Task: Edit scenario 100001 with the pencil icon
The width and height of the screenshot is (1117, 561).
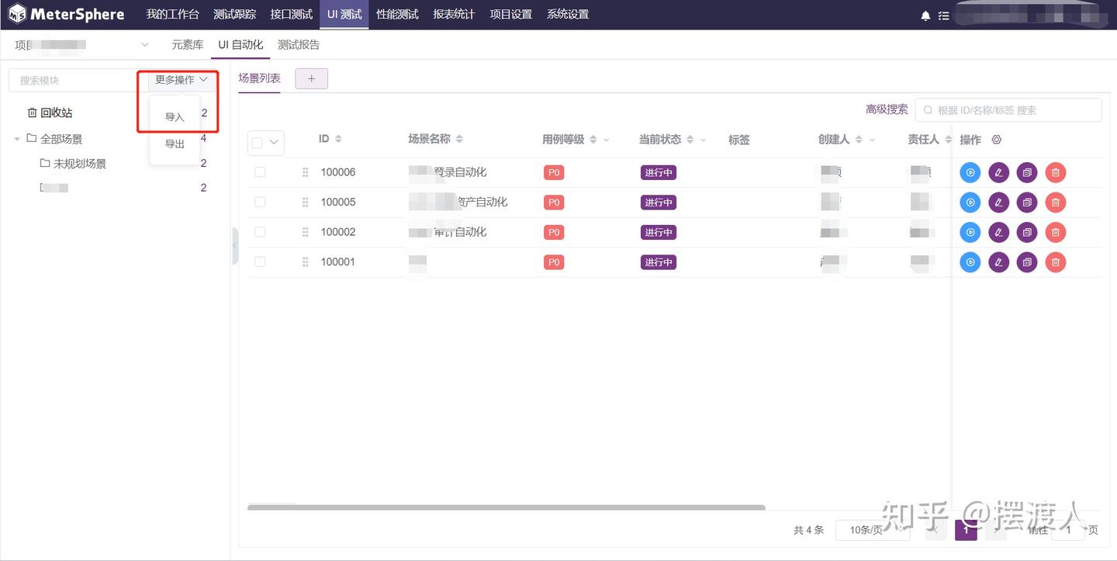Action: [999, 262]
